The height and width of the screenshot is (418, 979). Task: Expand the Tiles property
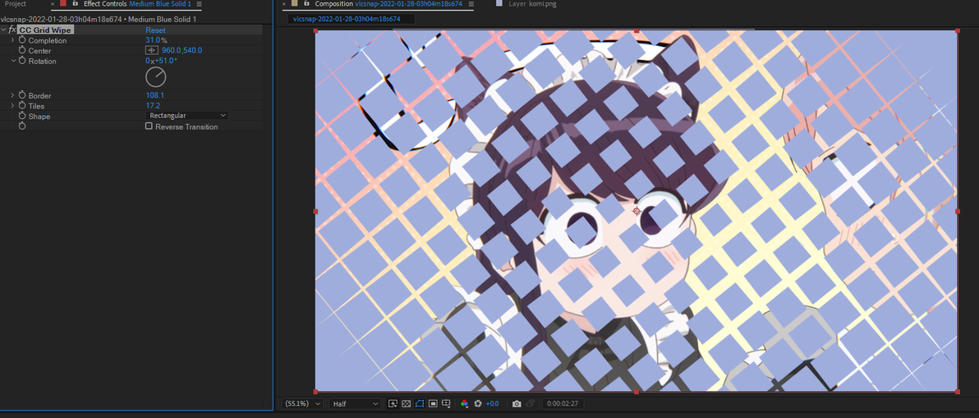pos(12,106)
